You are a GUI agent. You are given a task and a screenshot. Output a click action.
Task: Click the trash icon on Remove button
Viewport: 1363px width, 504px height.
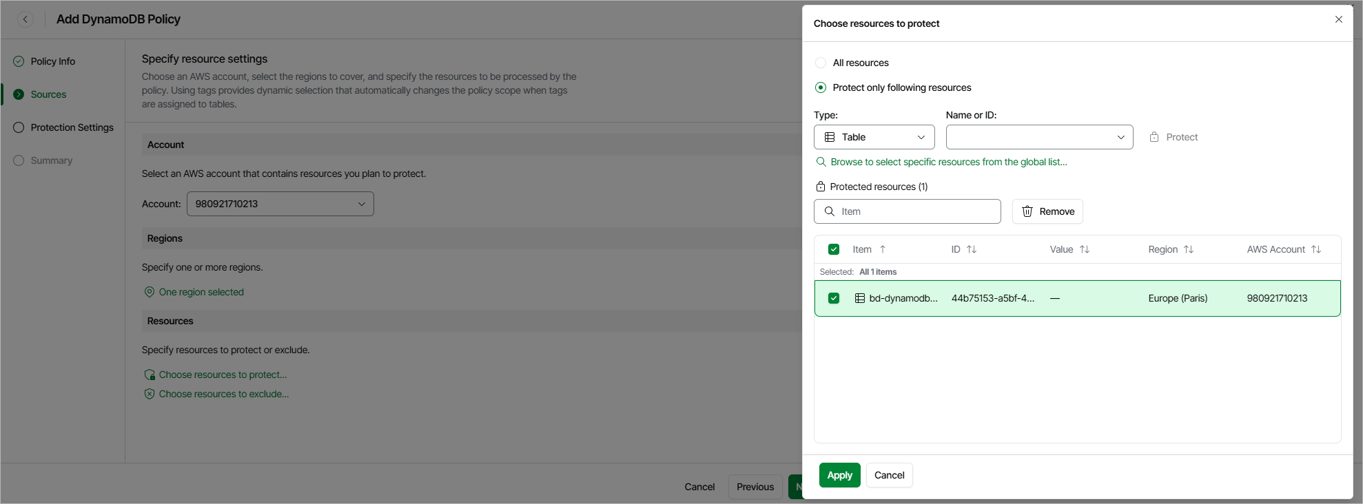[x=1027, y=211]
